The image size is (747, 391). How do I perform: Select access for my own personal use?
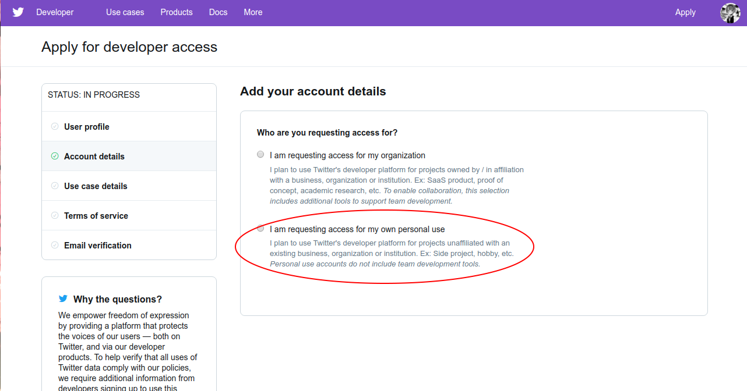[260, 228]
